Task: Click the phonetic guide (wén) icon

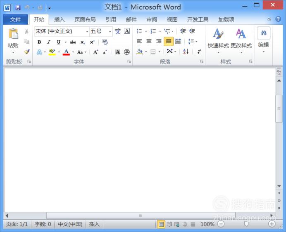Action: click(118, 31)
